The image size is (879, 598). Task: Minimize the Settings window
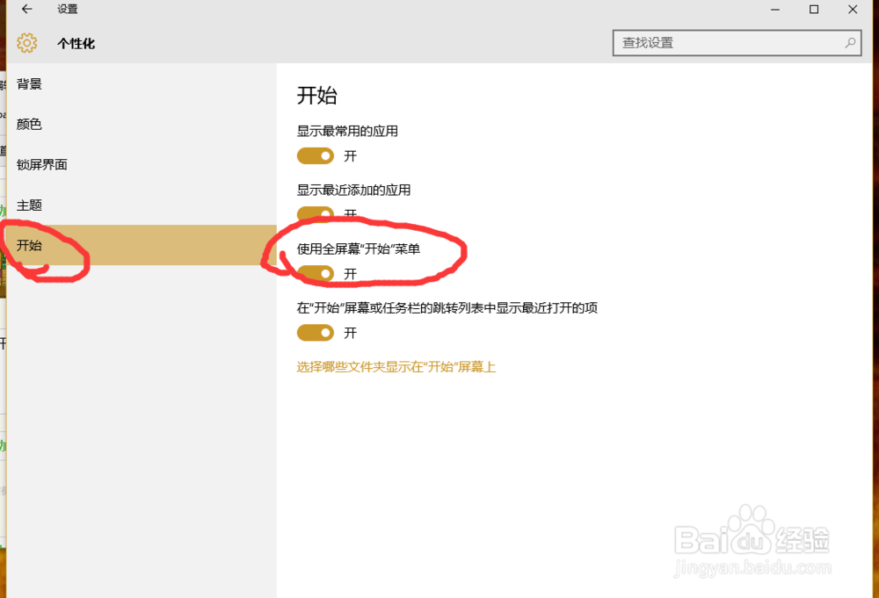pyautogui.click(x=774, y=10)
